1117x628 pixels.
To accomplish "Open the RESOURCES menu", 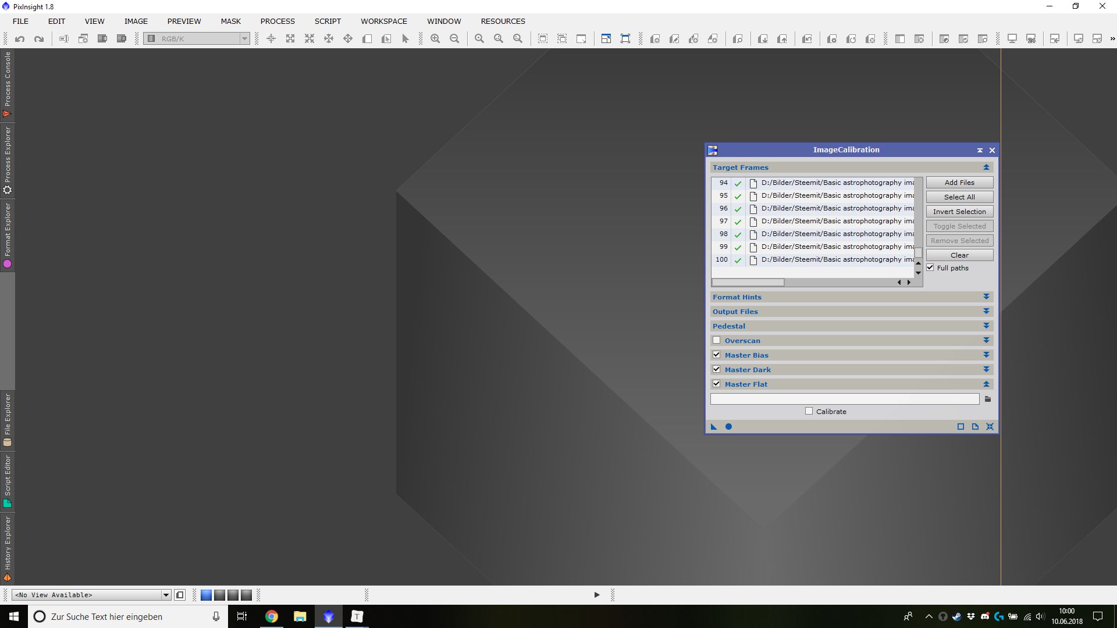I will click(x=503, y=21).
